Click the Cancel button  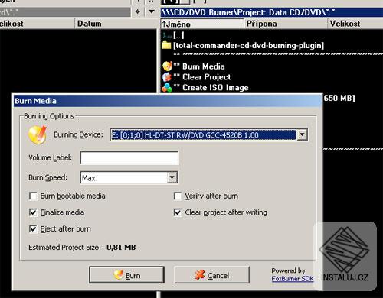coord(211,275)
